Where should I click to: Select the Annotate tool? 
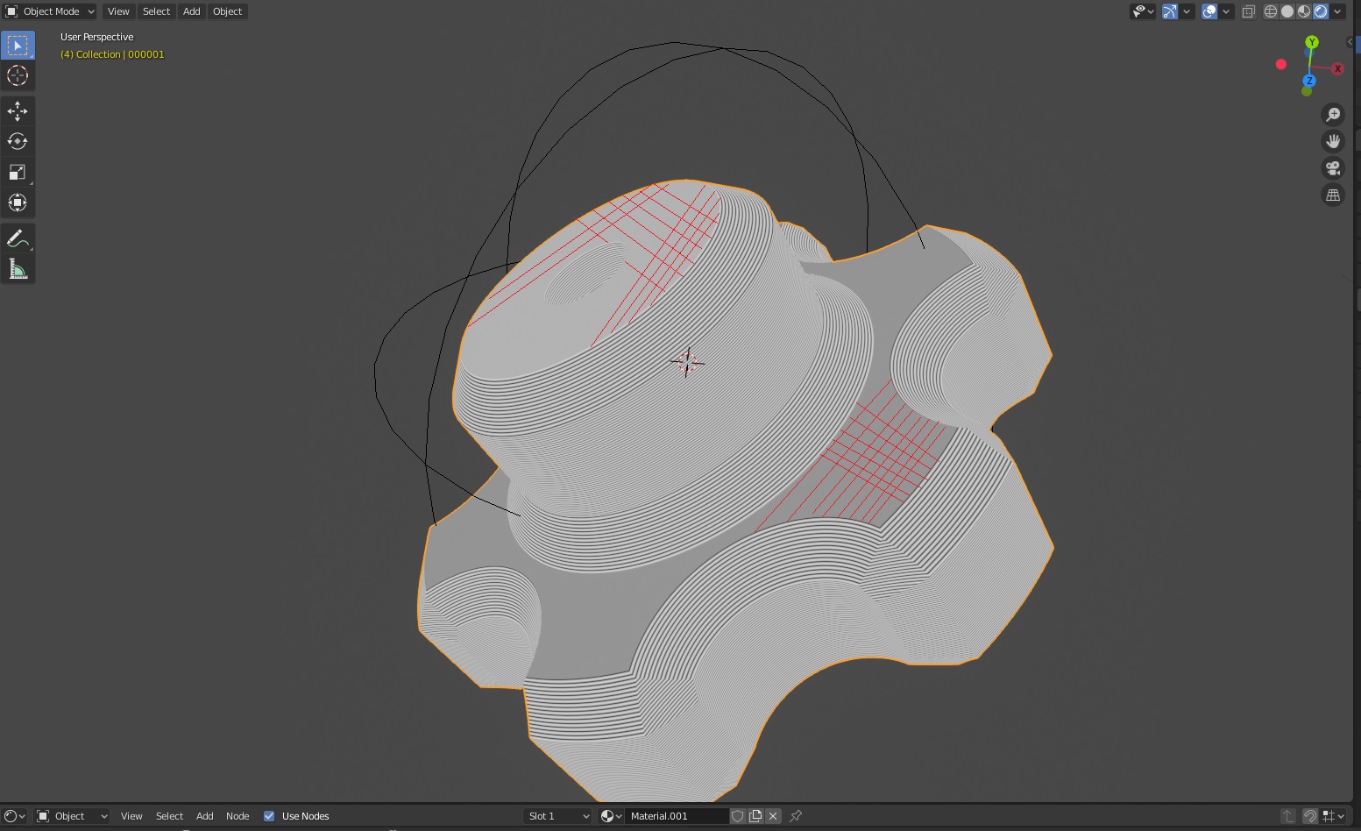click(18, 238)
